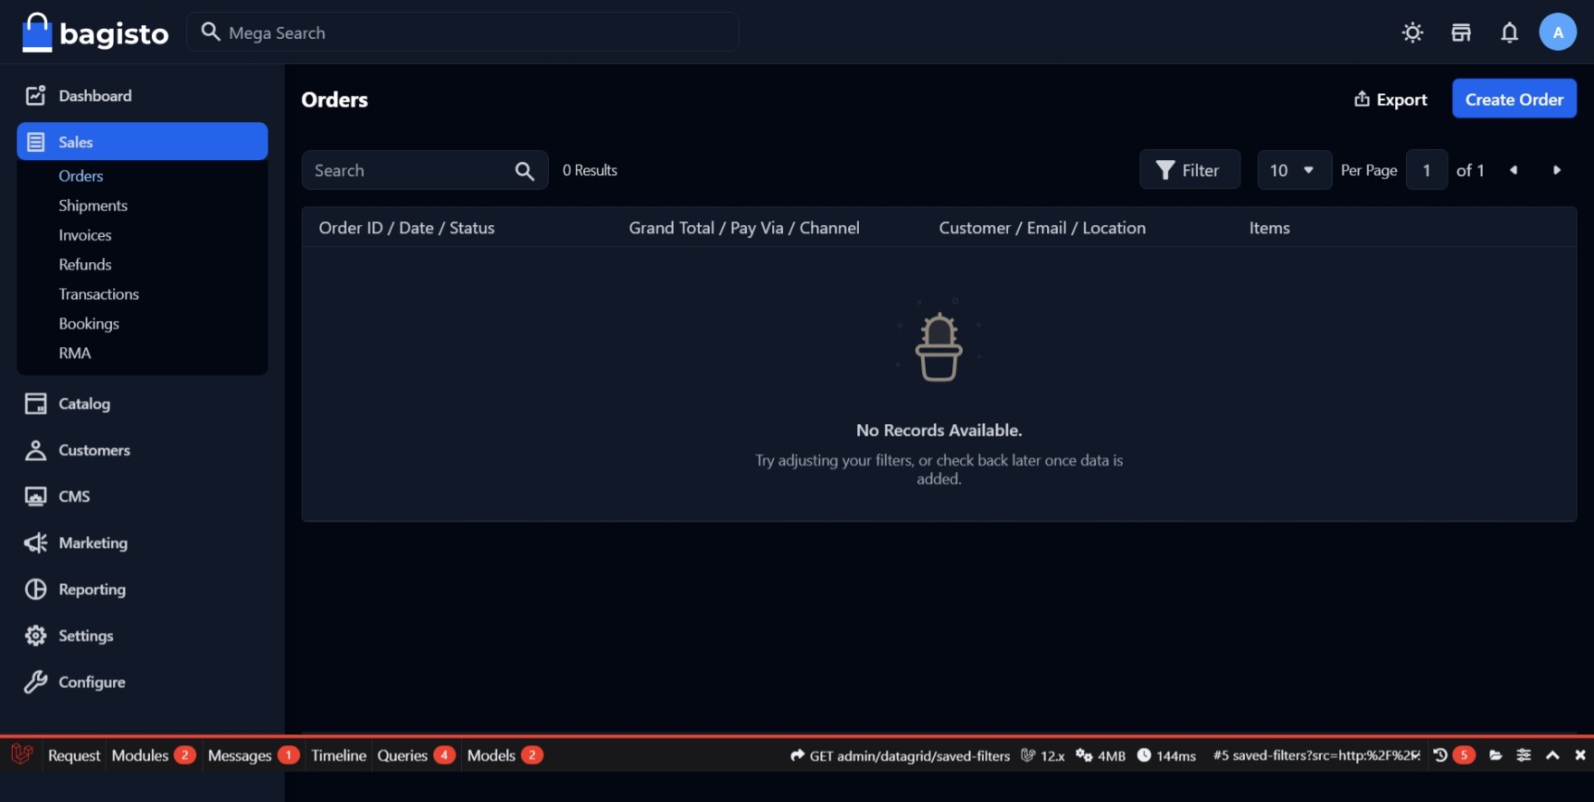Go to previous page arrow
Image resolution: width=1594 pixels, height=802 pixels.
1513,170
